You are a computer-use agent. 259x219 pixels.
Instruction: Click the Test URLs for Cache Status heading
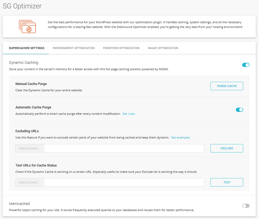coord(36,165)
